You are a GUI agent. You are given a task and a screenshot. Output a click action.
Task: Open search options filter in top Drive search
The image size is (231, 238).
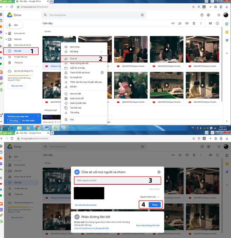pos(142,15)
